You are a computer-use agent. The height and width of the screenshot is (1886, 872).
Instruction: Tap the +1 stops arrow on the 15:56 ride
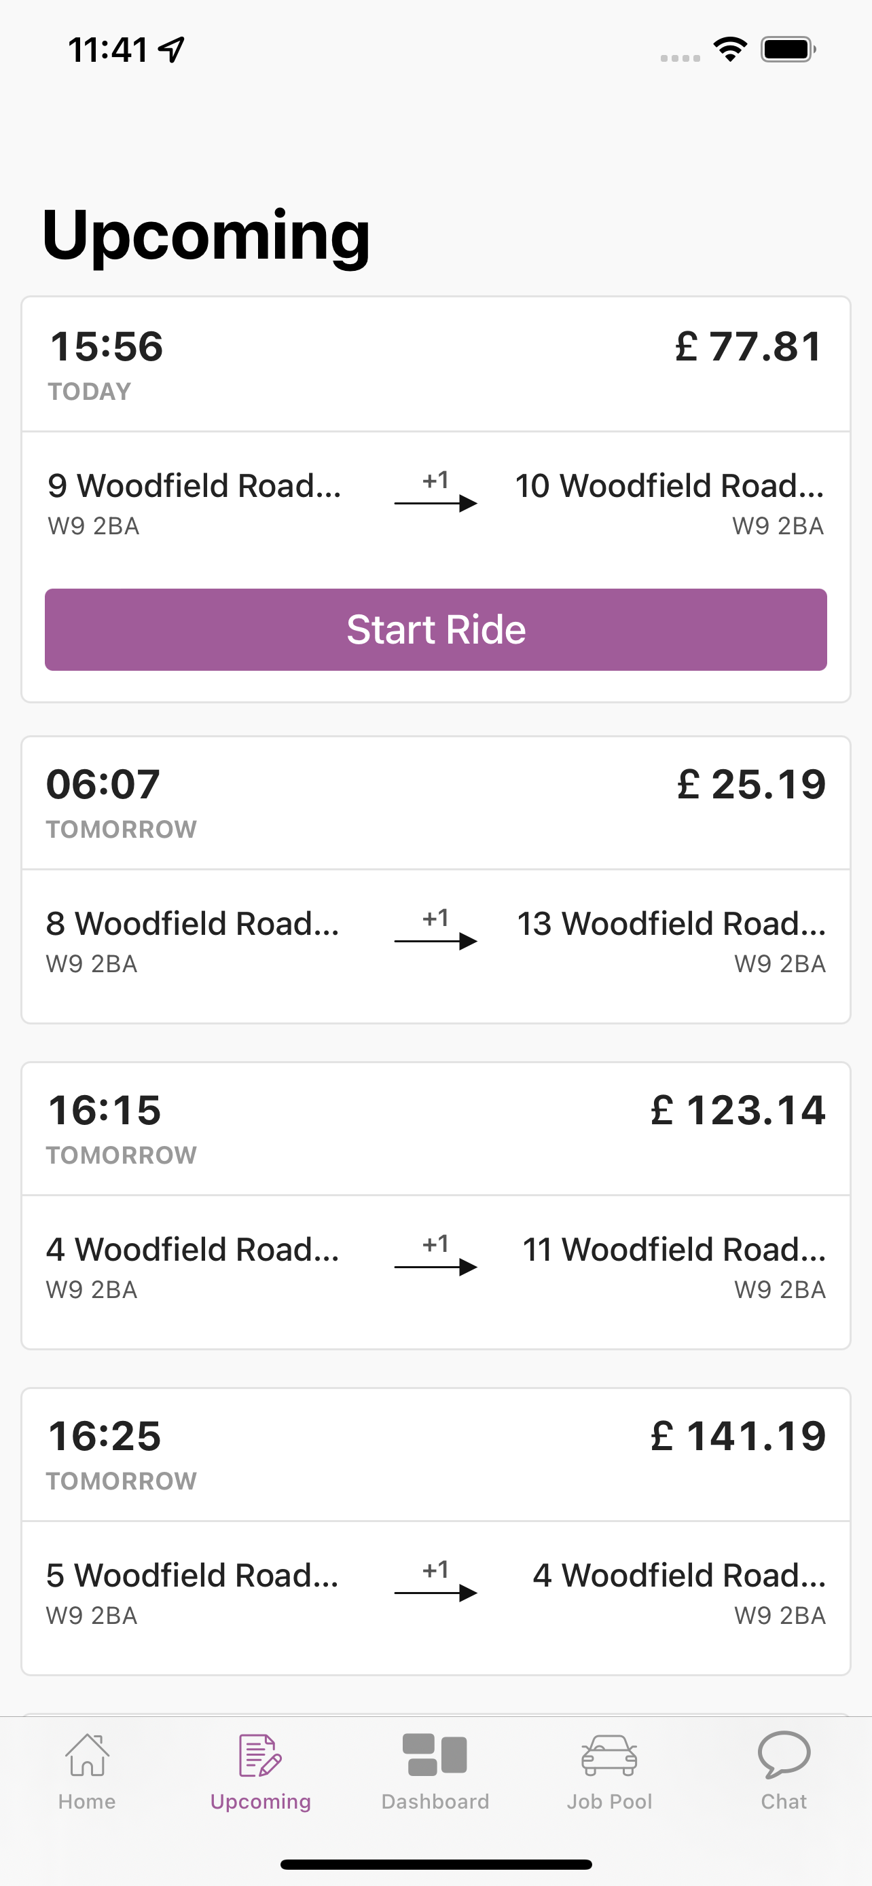(435, 492)
